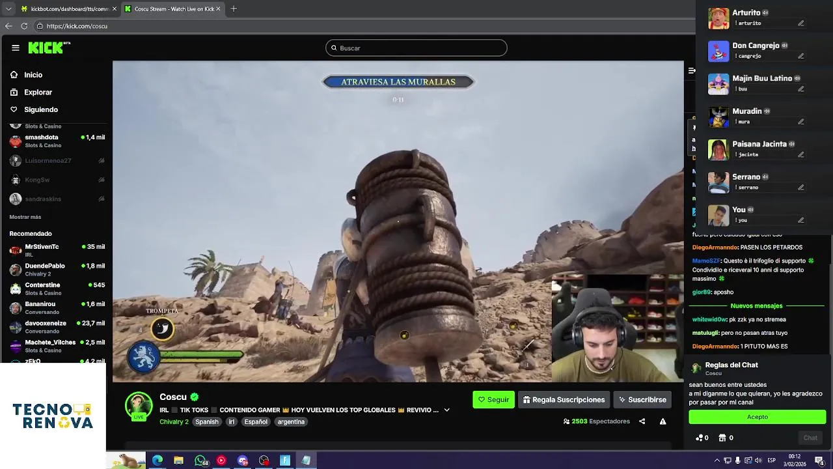Click the Spanish tag
Screen dimensions: 833x469
tap(207, 422)
